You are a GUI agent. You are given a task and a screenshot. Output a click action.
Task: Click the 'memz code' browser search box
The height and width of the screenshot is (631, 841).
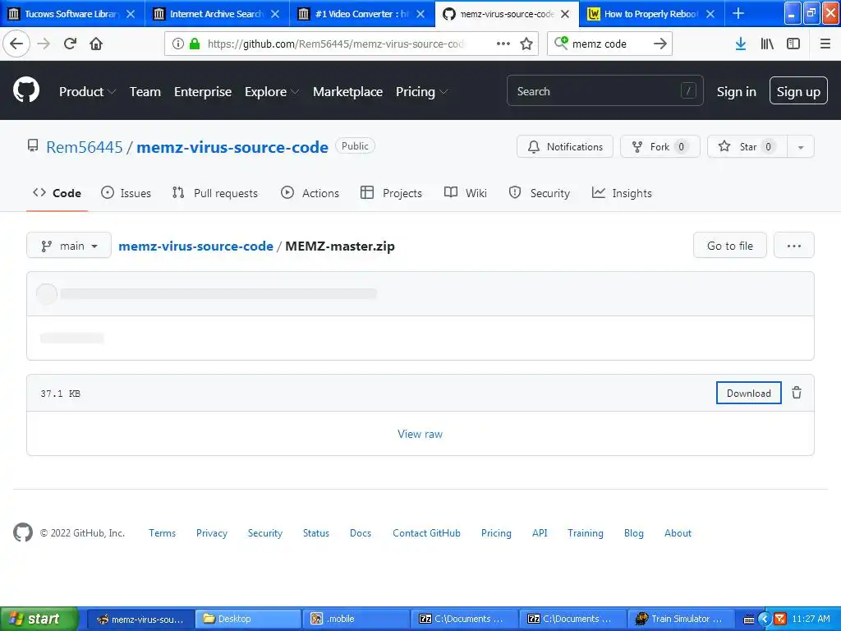(x=609, y=44)
